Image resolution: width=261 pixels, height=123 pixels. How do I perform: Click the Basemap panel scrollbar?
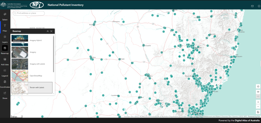(53, 54)
